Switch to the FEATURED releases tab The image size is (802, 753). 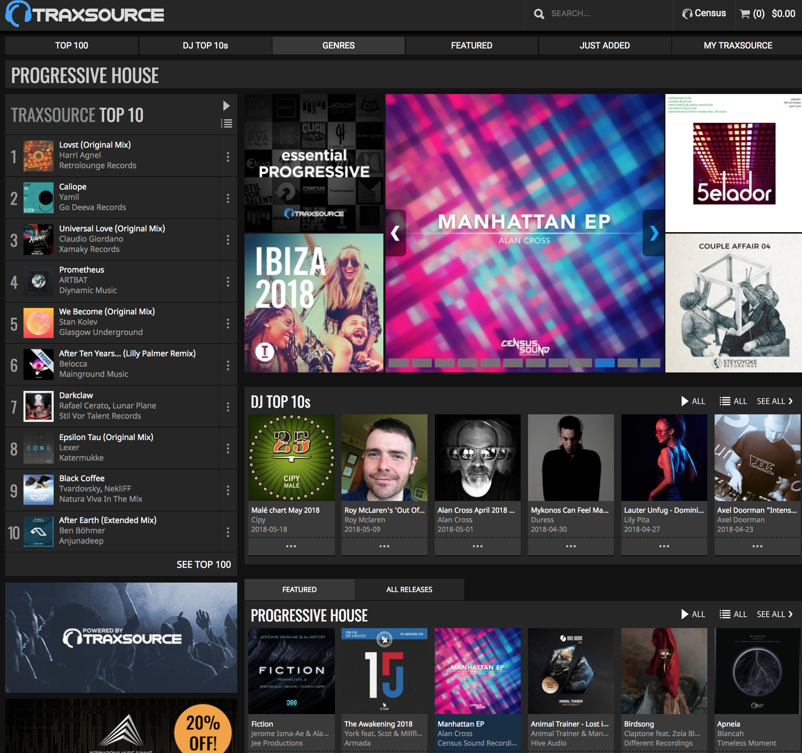tap(299, 590)
